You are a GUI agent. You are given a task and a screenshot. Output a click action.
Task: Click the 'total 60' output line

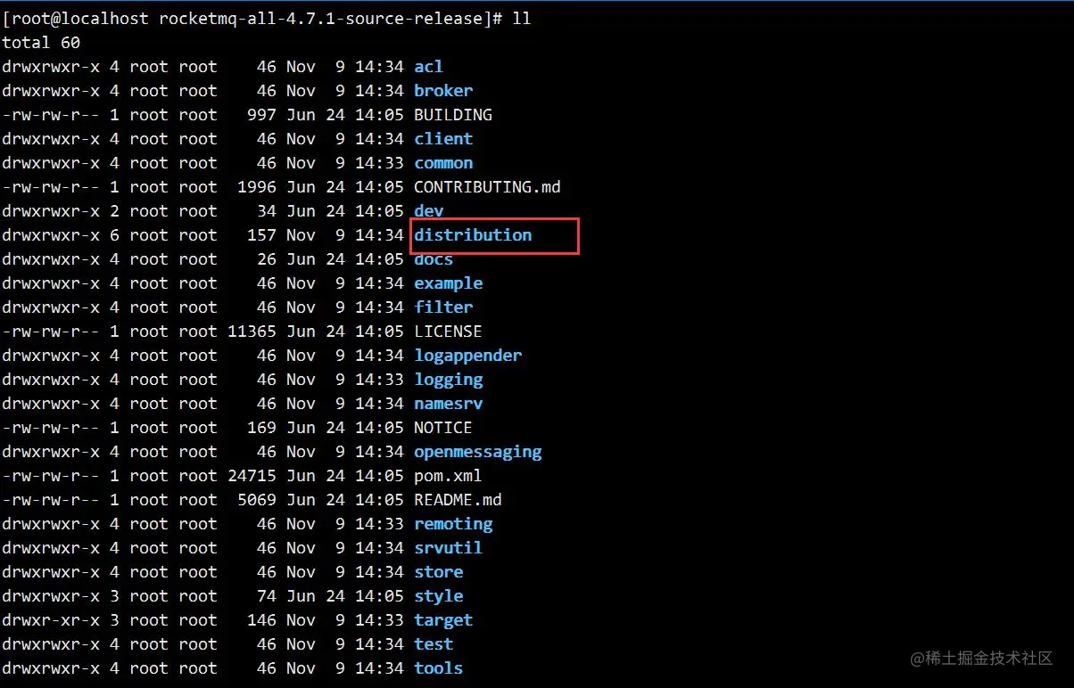[x=41, y=43]
